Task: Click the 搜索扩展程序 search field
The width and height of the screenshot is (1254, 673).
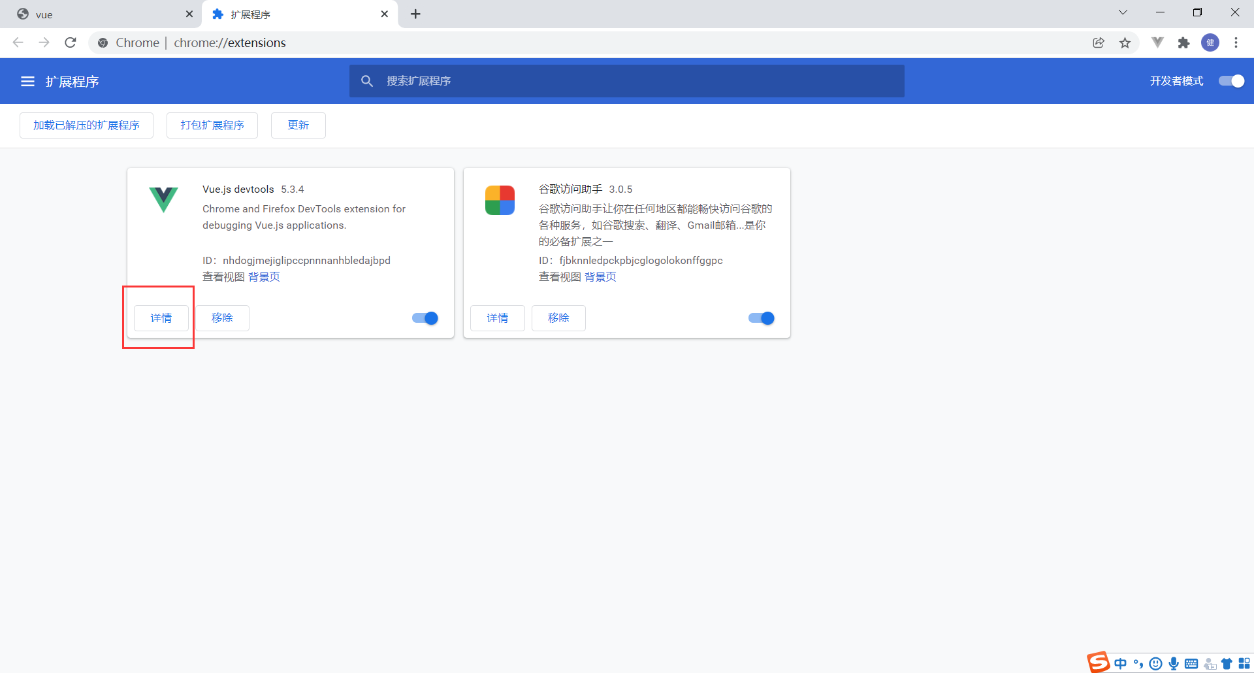Action: pos(626,81)
